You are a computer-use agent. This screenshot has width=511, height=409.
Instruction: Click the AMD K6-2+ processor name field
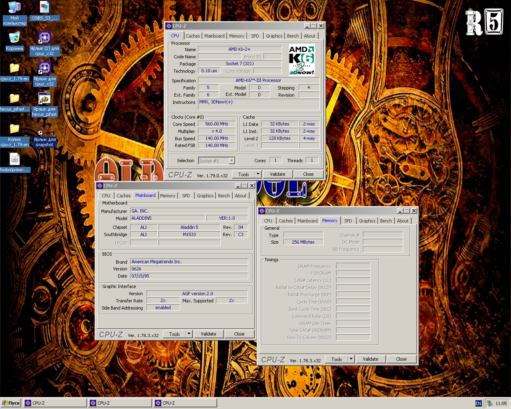point(240,49)
